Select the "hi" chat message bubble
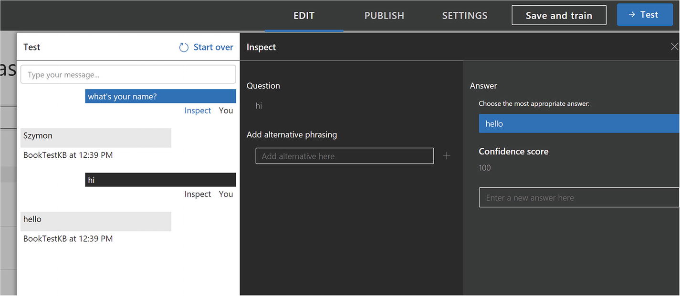Image resolution: width=680 pixels, height=296 pixels. click(x=160, y=180)
